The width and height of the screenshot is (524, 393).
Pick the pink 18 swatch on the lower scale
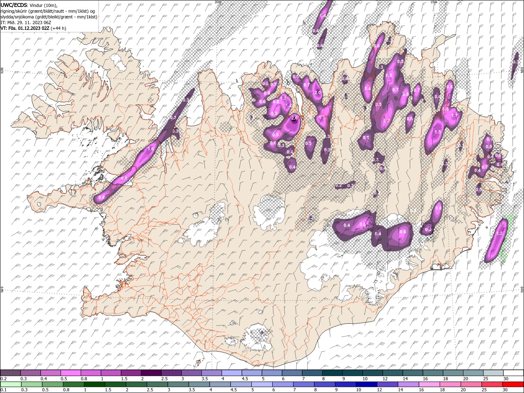click(x=450, y=384)
